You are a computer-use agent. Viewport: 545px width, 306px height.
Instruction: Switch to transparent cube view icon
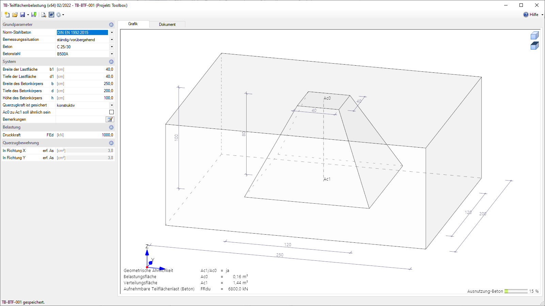[534, 35]
